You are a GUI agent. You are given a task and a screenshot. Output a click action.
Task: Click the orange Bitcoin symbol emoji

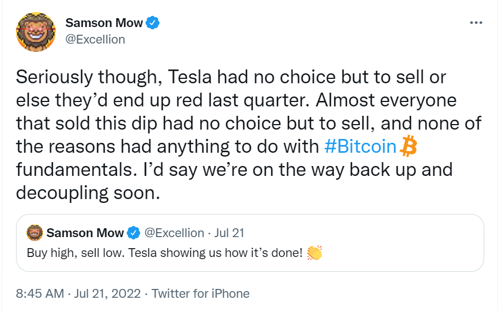[x=409, y=147]
